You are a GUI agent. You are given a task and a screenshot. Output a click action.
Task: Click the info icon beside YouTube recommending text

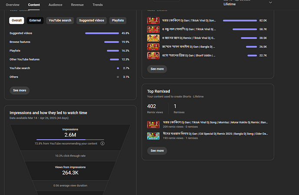(x=102, y=144)
